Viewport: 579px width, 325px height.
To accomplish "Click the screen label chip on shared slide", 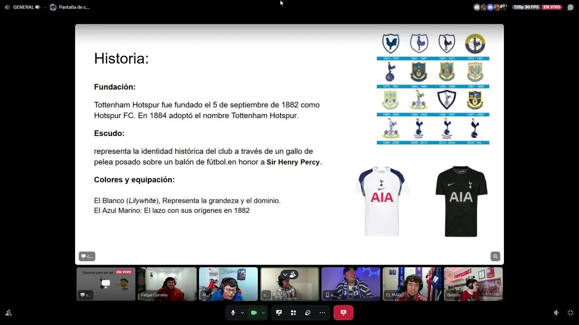I will click(87, 256).
